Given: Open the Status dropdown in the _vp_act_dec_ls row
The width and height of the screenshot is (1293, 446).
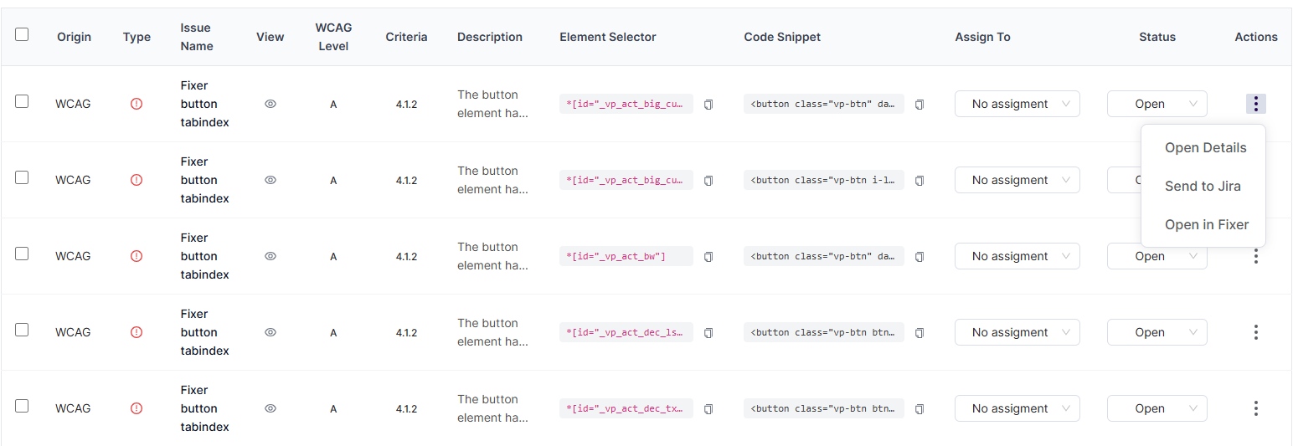Looking at the screenshot, I should click(1157, 332).
